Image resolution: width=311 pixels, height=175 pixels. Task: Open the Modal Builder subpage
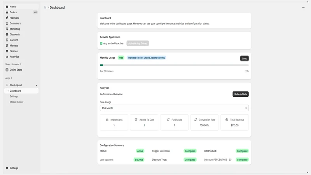[x=17, y=102]
